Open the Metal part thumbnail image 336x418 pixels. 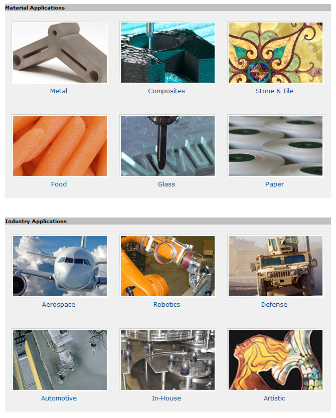(60, 53)
